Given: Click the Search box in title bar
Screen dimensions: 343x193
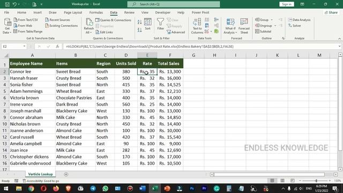Looking at the screenshot, I should (174, 4).
